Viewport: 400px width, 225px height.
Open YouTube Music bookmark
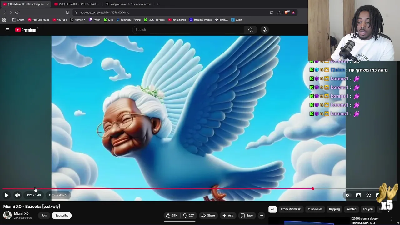38,20
